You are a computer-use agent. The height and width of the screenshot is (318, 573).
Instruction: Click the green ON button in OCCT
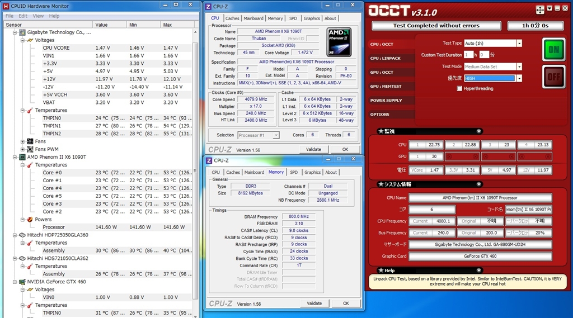pyautogui.click(x=553, y=50)
